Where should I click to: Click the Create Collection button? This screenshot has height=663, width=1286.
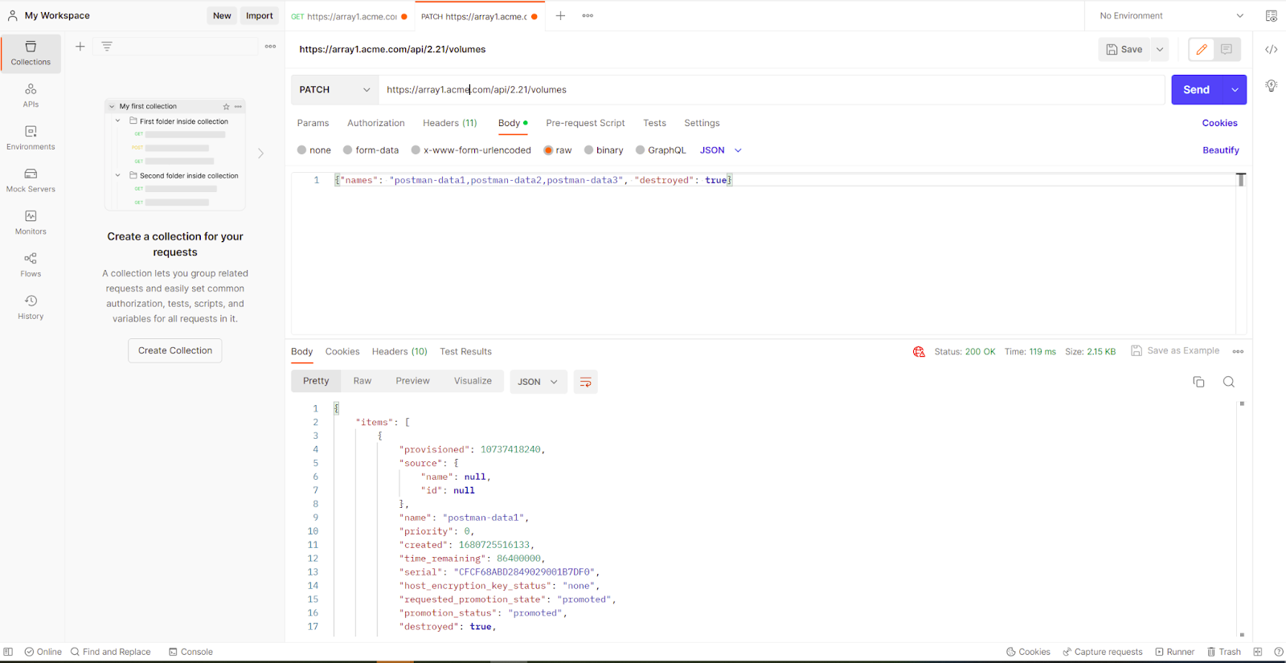point(175,350)
